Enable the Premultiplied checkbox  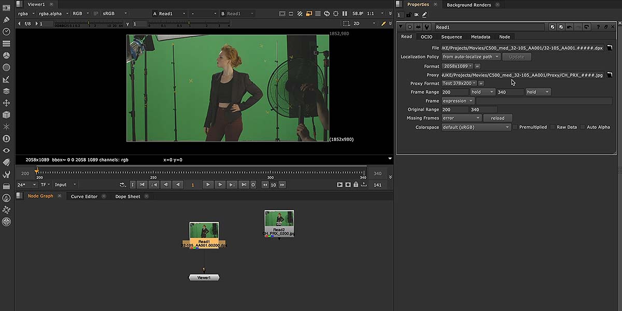(x=515, y=127)
